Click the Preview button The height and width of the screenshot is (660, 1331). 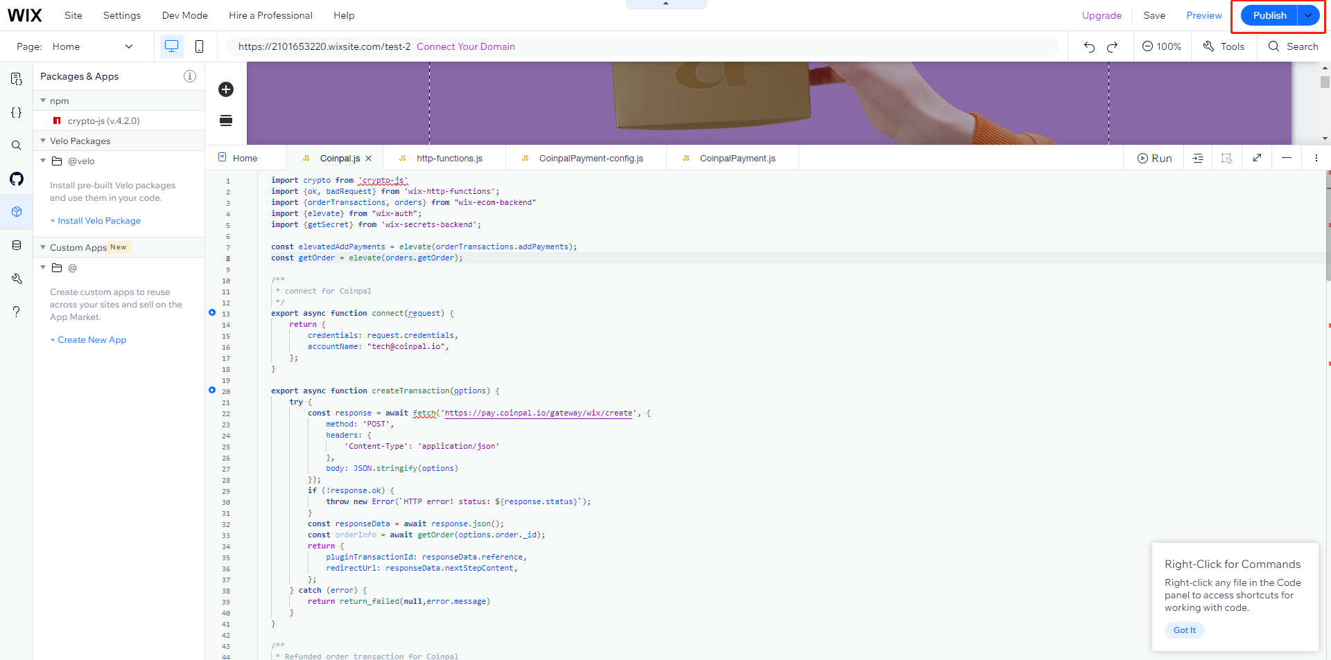click(x=1204, y=15)
